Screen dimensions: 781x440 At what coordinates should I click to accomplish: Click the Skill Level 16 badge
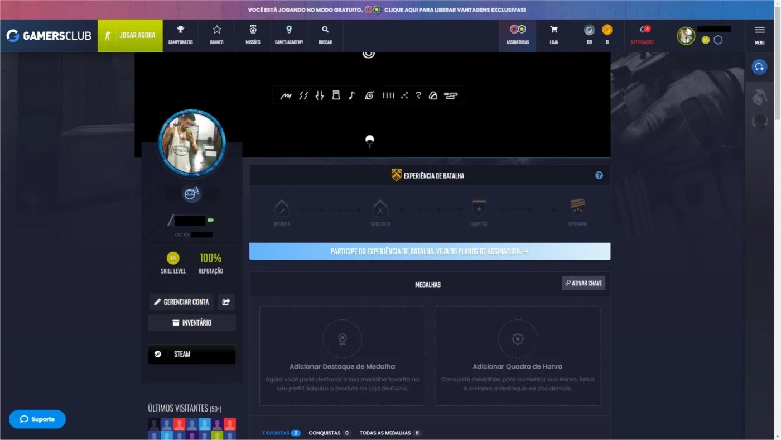173,258
